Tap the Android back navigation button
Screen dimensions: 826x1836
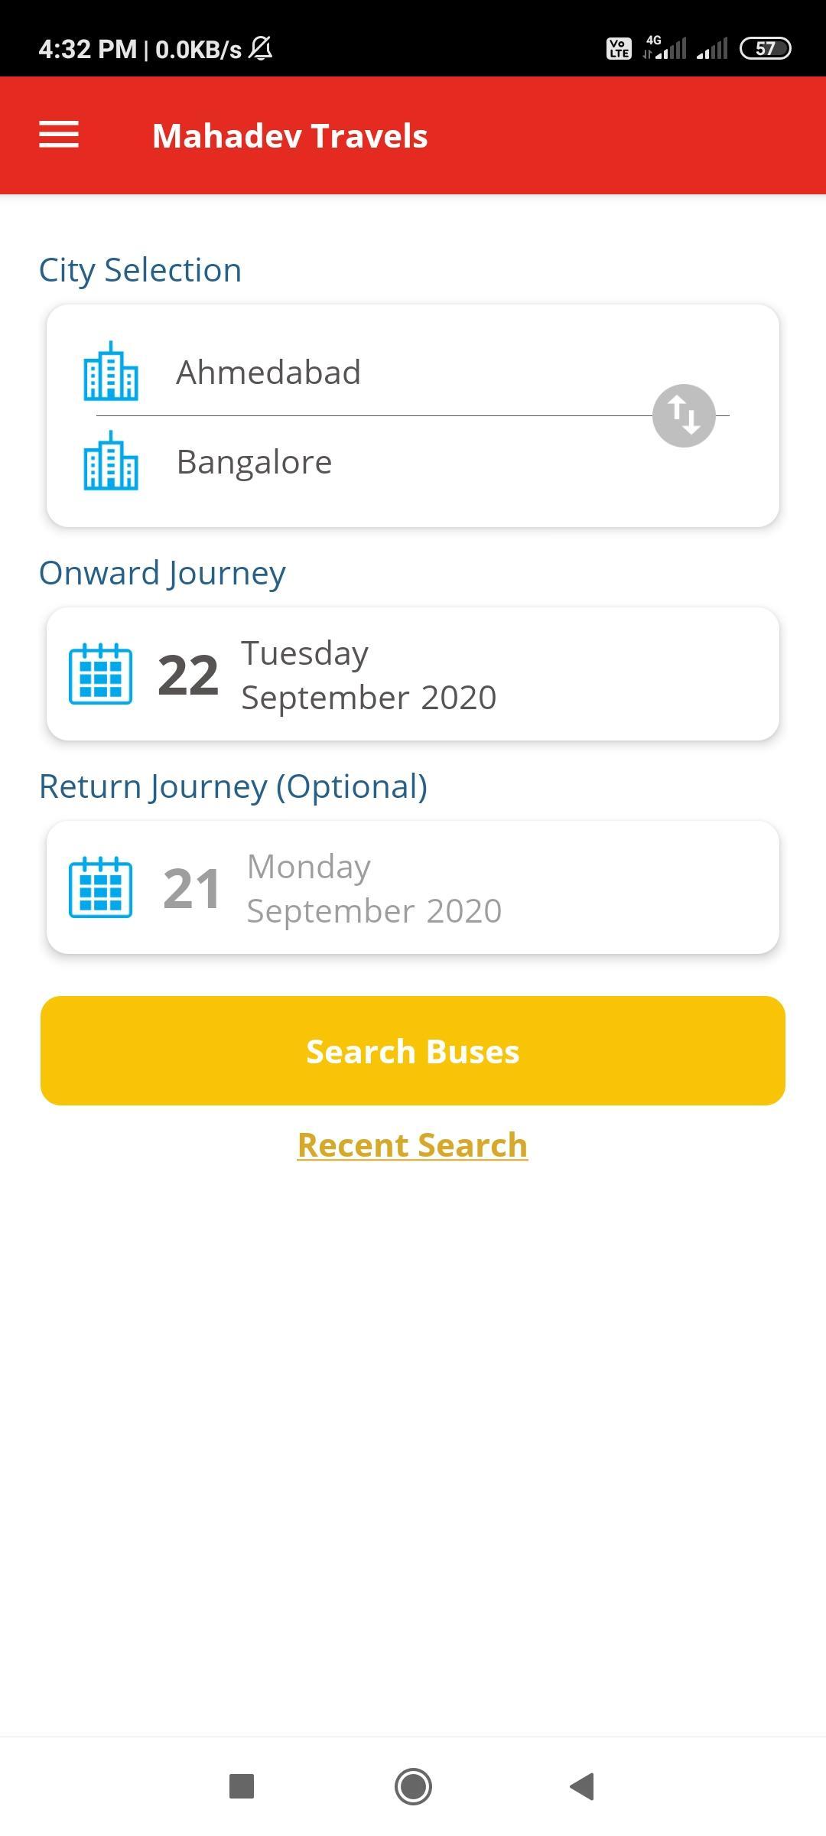pyautogui.click(x=583, y=1787)
